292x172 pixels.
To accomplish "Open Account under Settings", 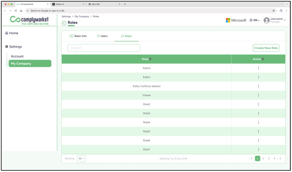I will pos(17,56).
